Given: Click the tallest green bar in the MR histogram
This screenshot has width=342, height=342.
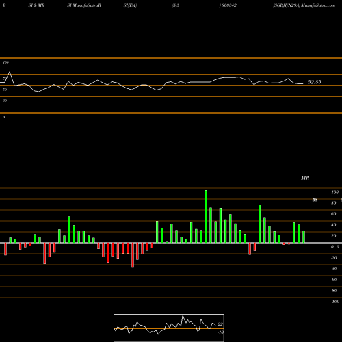Looking at the screenshot, I should pyautogui.click(x=206, y=216).
